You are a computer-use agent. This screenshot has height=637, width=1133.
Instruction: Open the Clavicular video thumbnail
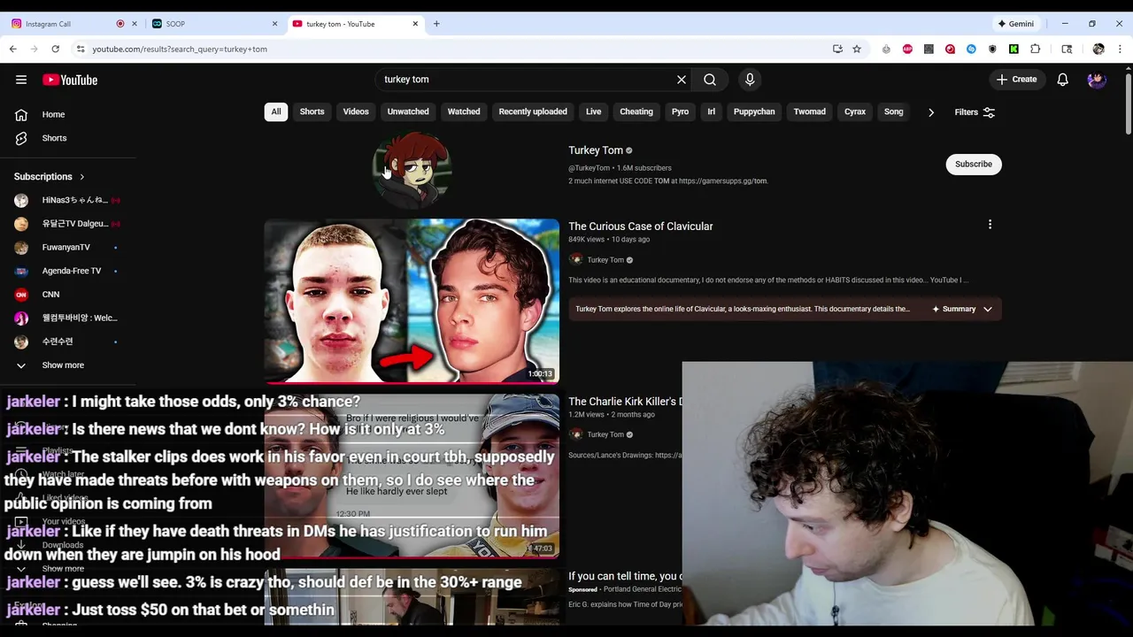point(412,301)
